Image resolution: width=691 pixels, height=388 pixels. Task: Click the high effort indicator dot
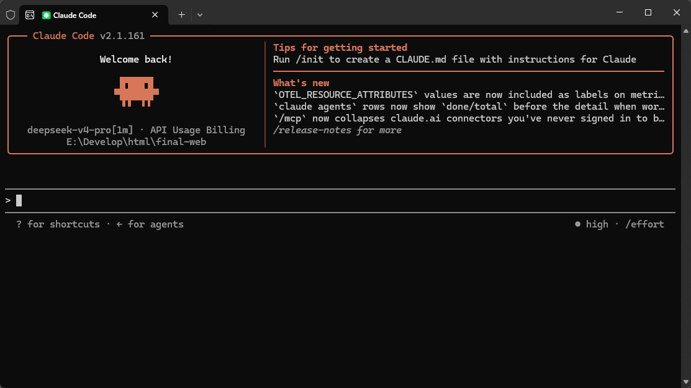[577, 224]
